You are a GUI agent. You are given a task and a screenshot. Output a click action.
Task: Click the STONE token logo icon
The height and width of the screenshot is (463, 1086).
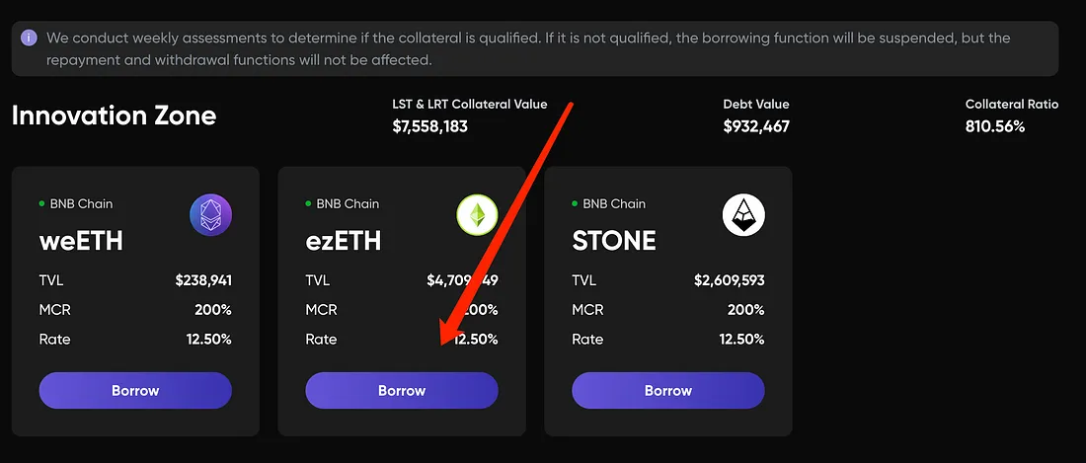pos(743,215)
